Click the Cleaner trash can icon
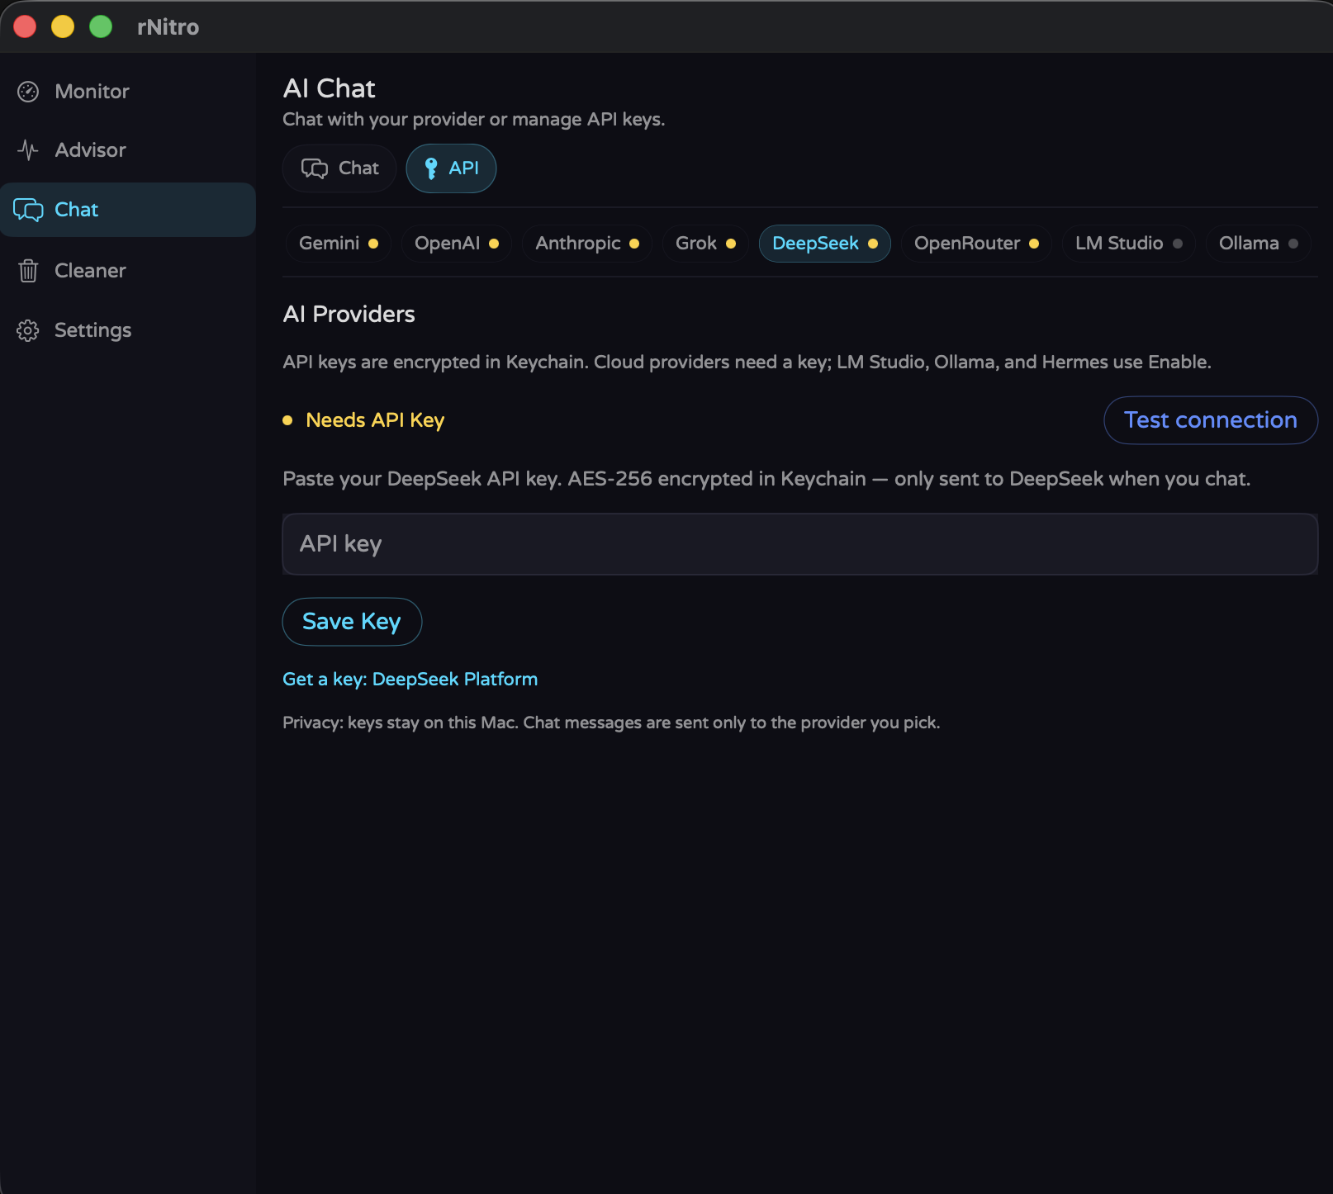1333x1194 pixels. tap(28, 271)
